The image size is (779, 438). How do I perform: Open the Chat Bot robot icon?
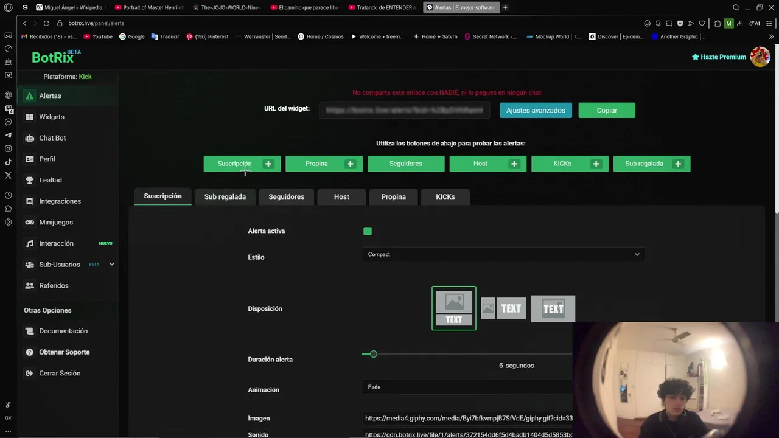point(29,138)
